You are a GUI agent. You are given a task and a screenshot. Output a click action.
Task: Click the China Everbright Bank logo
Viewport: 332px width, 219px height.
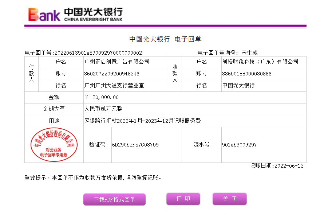tap(75, 15)
